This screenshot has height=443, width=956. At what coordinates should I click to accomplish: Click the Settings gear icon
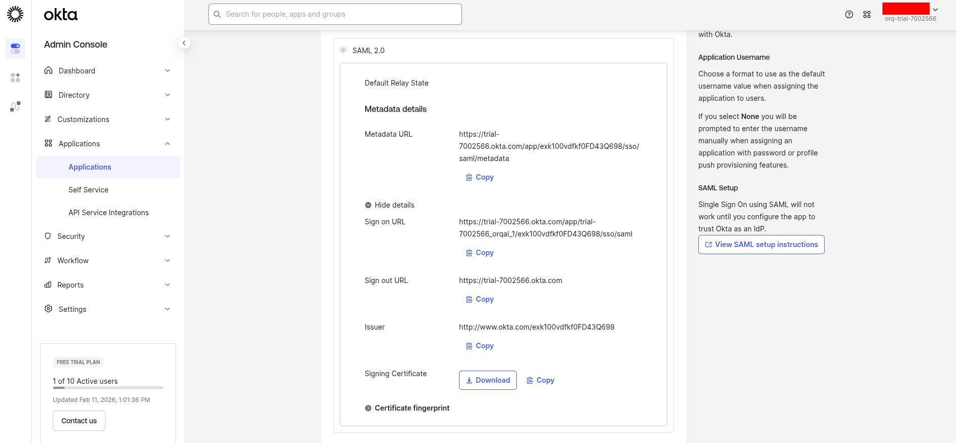click(48, 309)
